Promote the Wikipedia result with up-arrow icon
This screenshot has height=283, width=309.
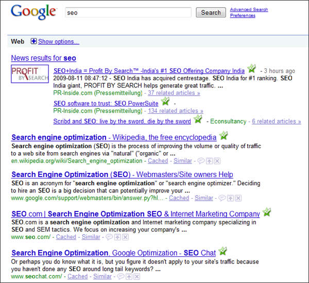click(210, 161)
